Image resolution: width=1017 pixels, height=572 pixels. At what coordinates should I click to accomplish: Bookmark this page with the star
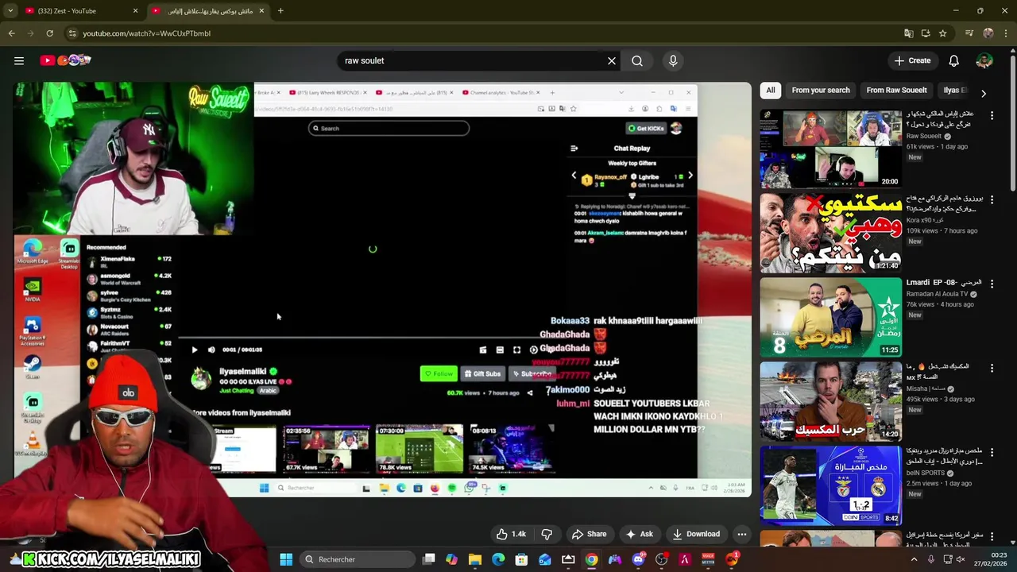pyautogui.click(x=943, y=33)
